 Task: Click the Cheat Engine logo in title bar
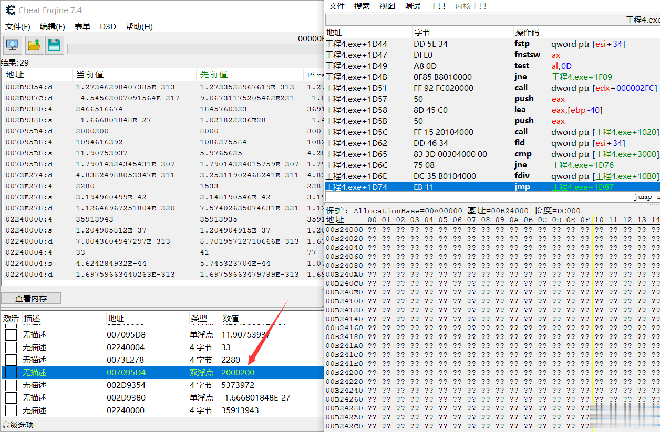[9, 10]
